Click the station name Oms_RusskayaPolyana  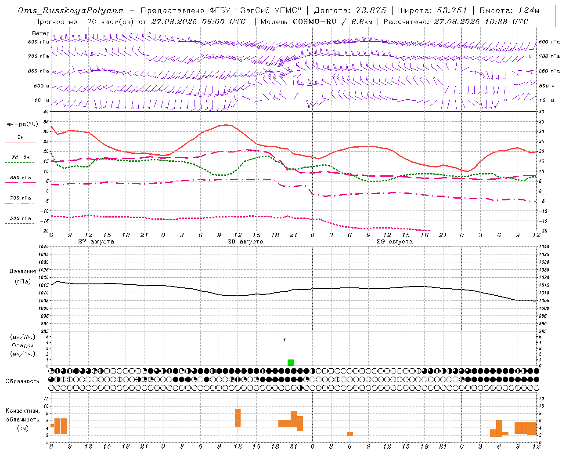tap(71, 11)
